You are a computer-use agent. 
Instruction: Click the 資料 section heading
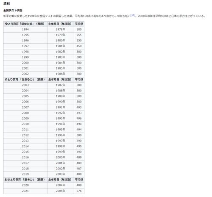tap(6, 3)
